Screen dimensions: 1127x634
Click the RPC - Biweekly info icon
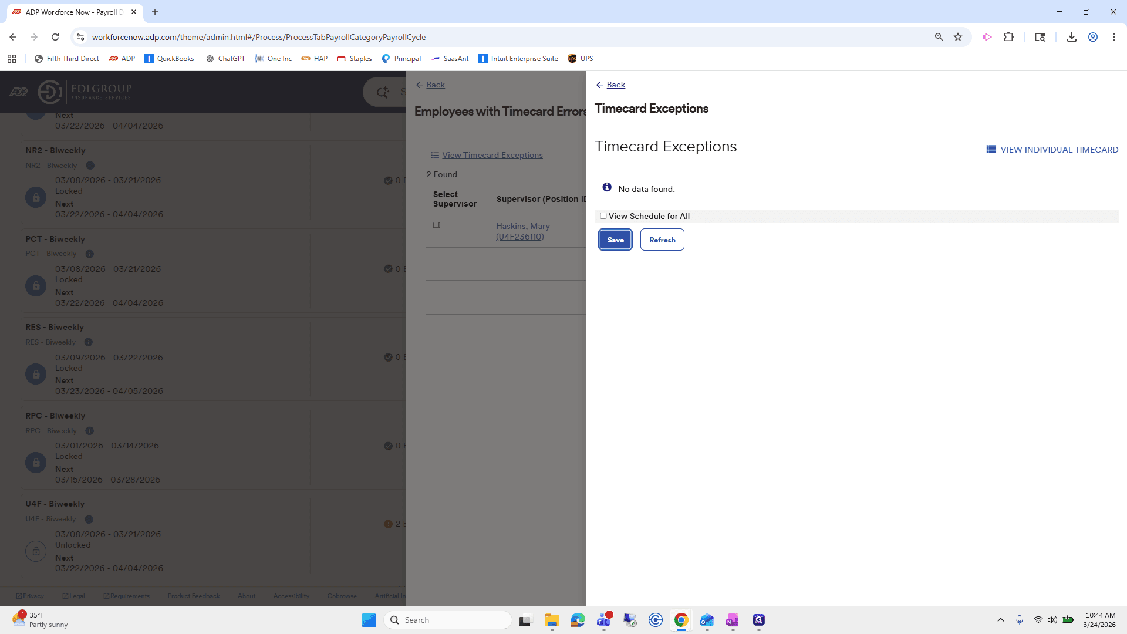[x=90, y=431]
